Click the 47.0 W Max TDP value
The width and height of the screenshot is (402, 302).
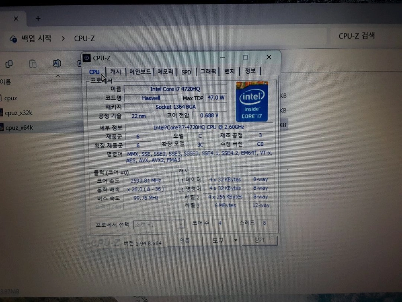[216, 97]
